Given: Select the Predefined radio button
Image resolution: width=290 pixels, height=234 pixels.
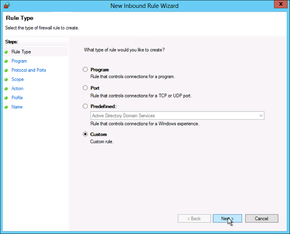Looking at the screenshot, I should point(86,106).
